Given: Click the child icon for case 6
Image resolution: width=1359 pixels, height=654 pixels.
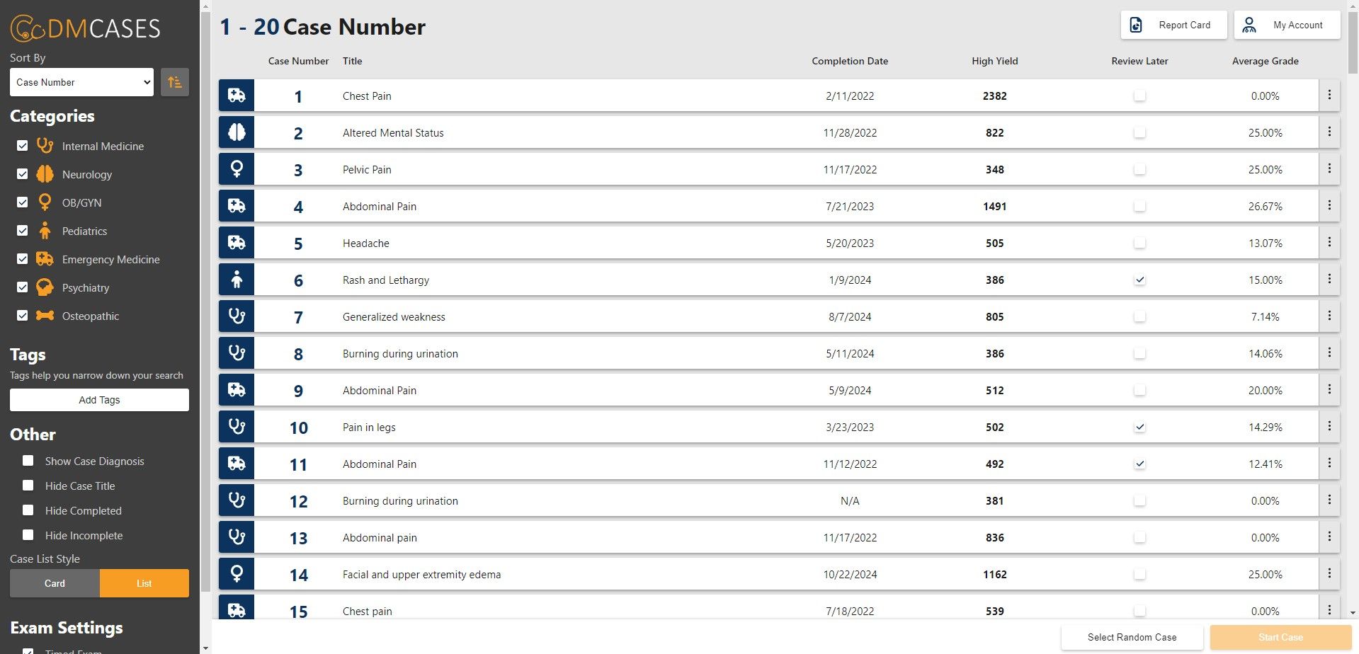Looking at the screenshot, I should (x=237, y=280).
